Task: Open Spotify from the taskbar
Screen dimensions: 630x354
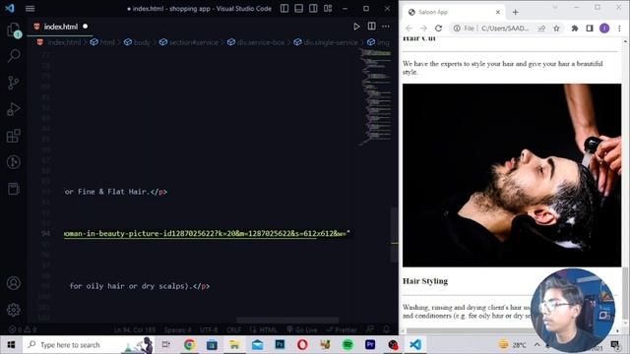Action: click(347, 345)
